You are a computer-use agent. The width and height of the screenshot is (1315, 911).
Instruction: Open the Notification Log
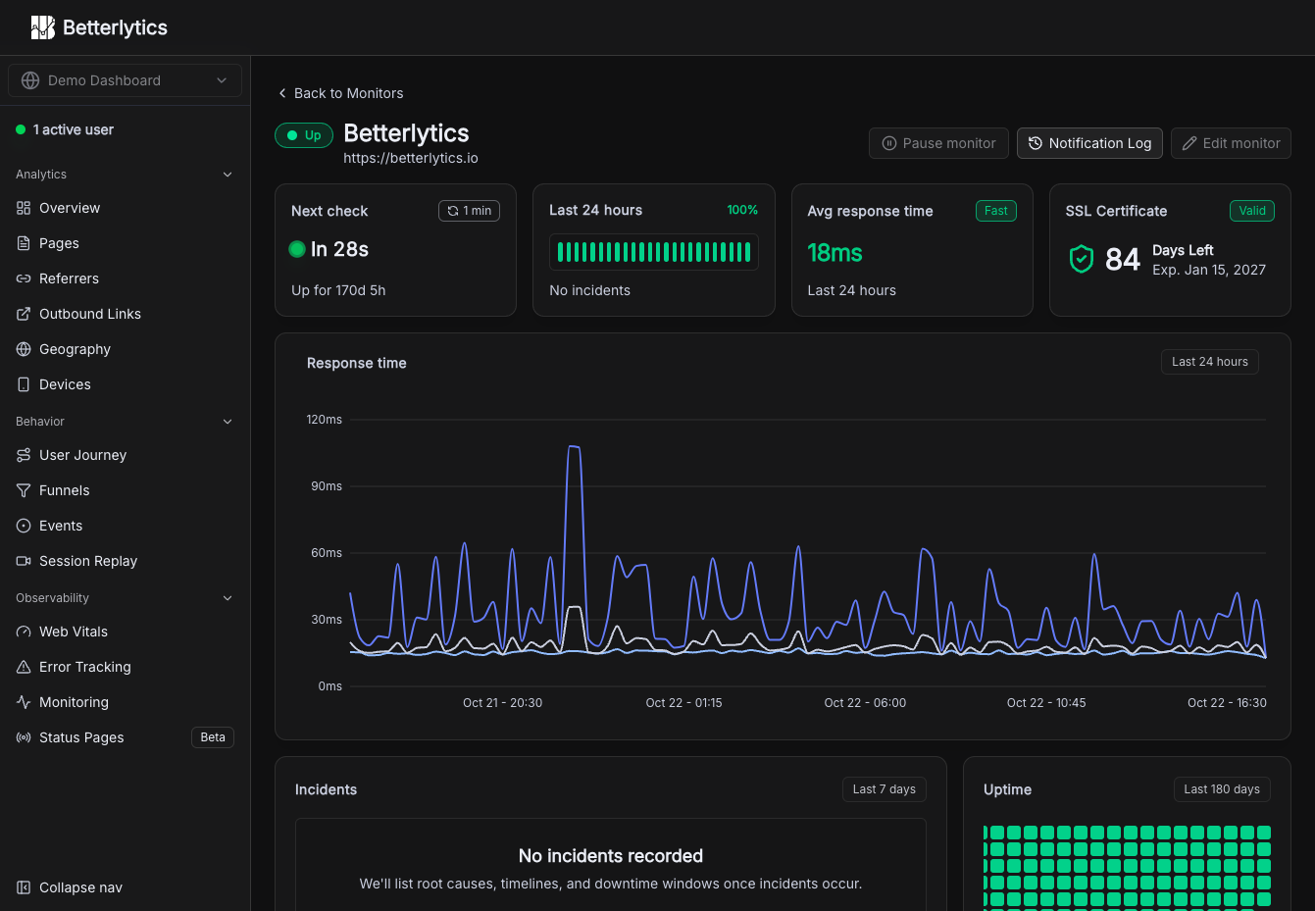(1089, 143)
